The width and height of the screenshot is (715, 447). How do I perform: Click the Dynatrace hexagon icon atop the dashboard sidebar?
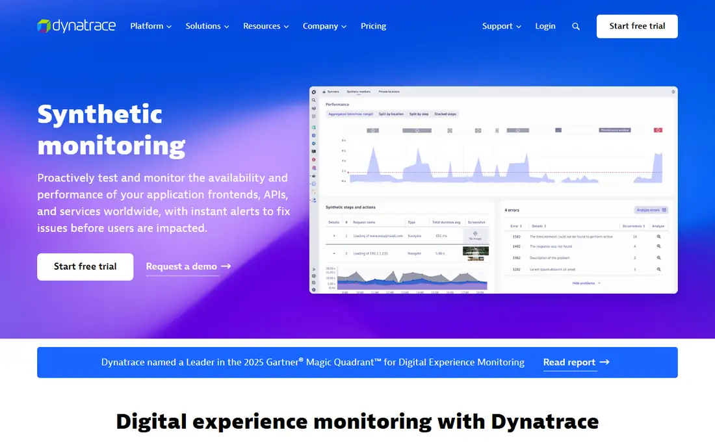(314, 92)
